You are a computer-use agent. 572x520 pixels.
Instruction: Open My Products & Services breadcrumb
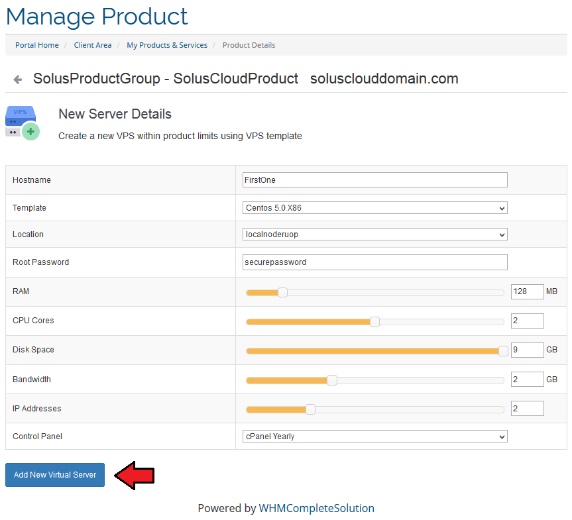(x=167, y=45)
